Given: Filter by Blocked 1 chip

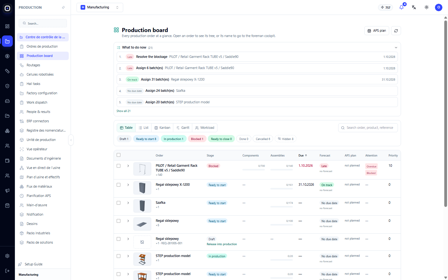Looking at the screenshot, I should point(197,139).
